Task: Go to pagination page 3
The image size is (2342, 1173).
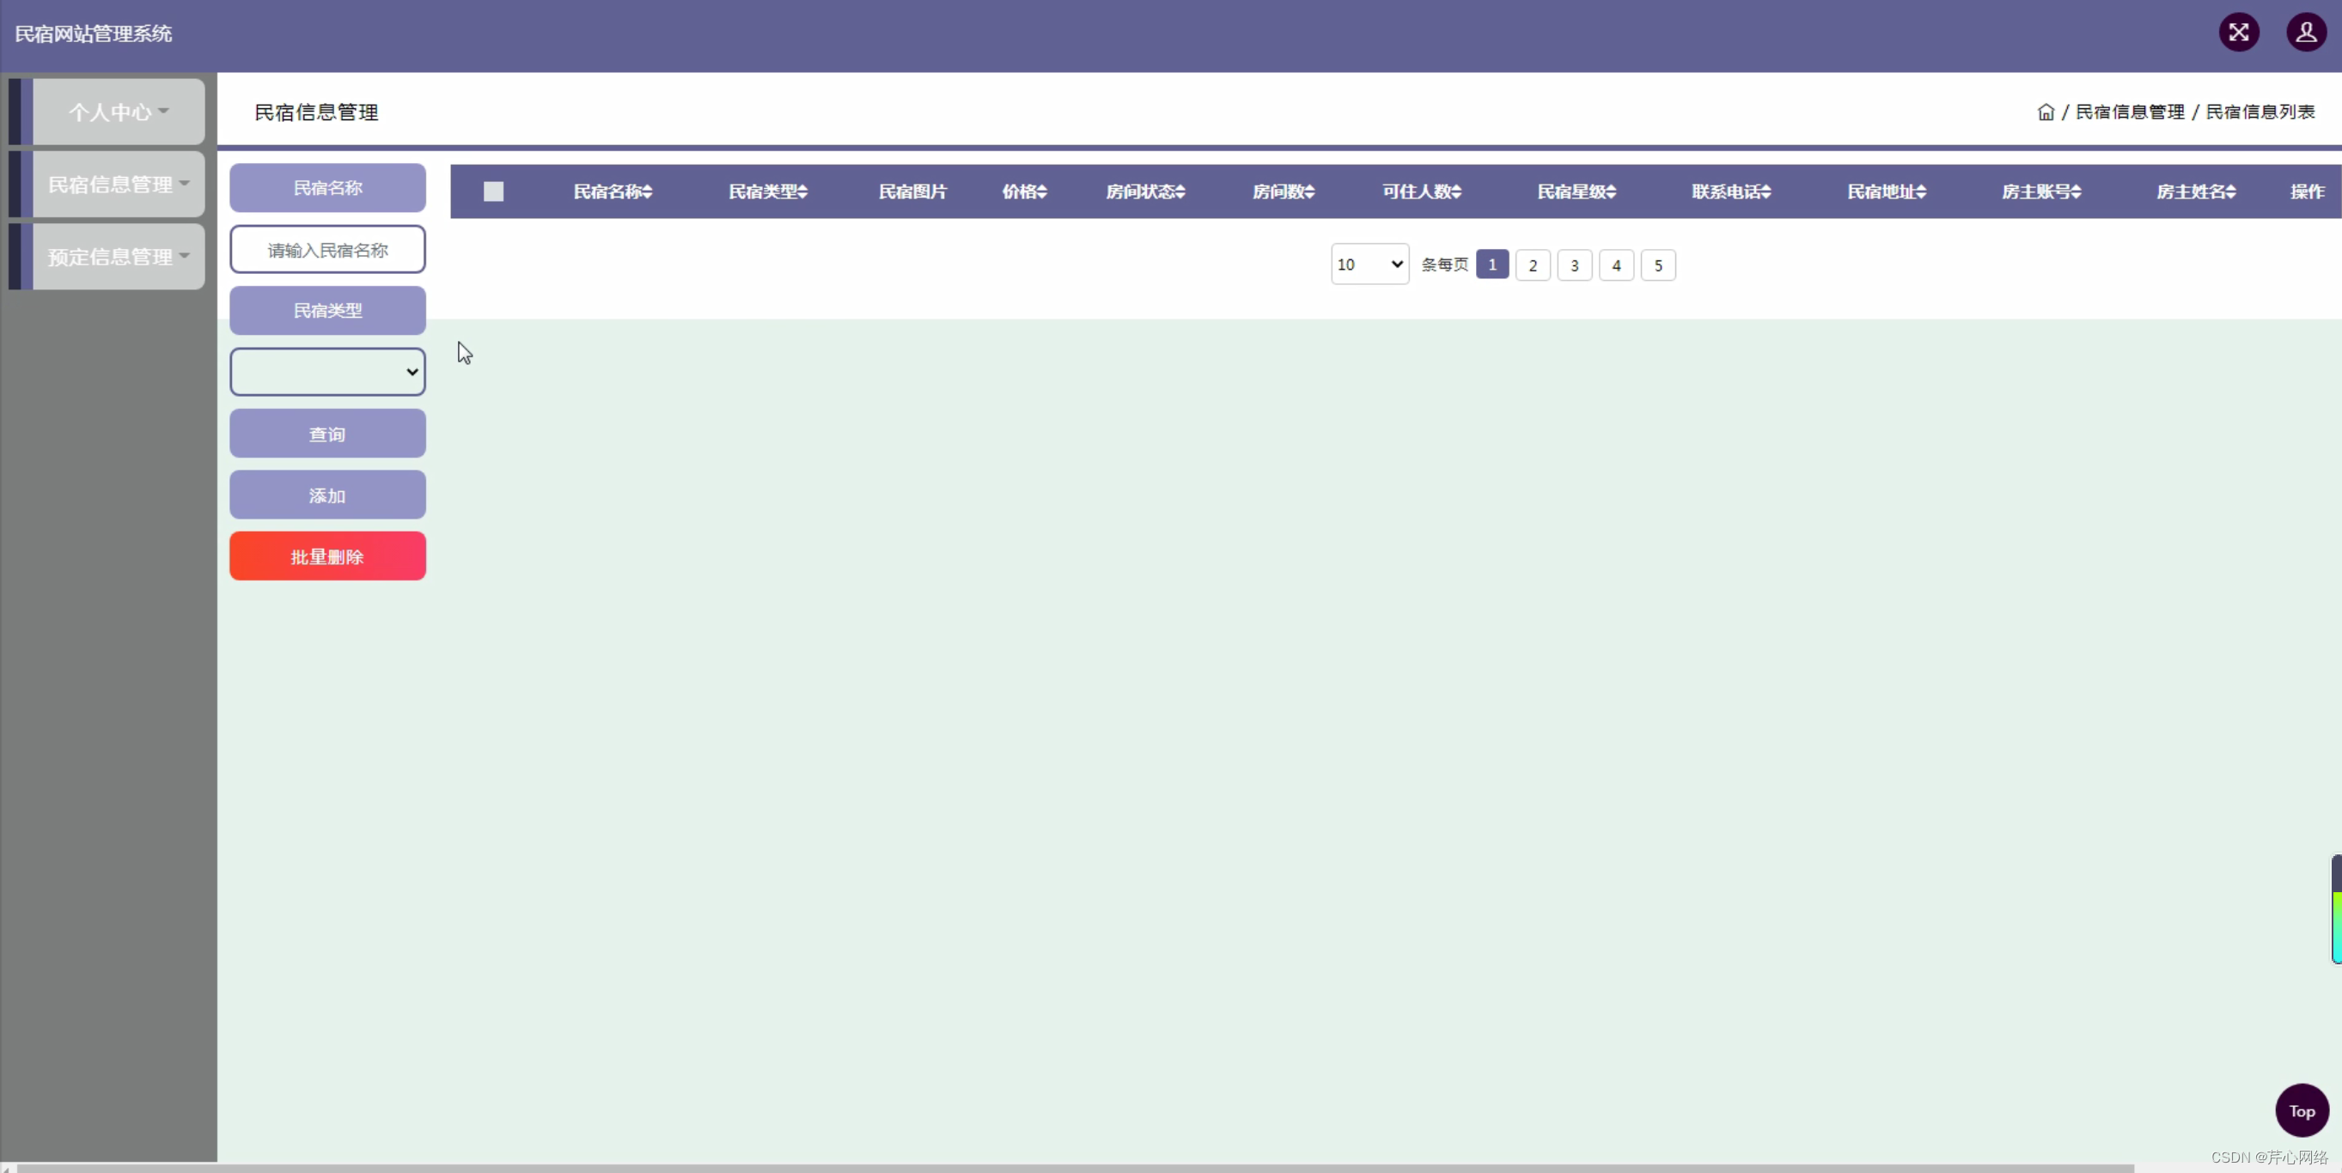Action: point(1574,265)
